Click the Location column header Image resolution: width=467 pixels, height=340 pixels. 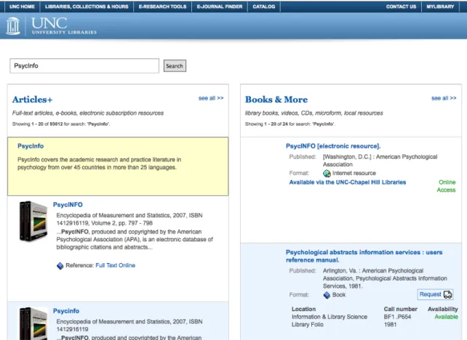click(x=303, y=309)
